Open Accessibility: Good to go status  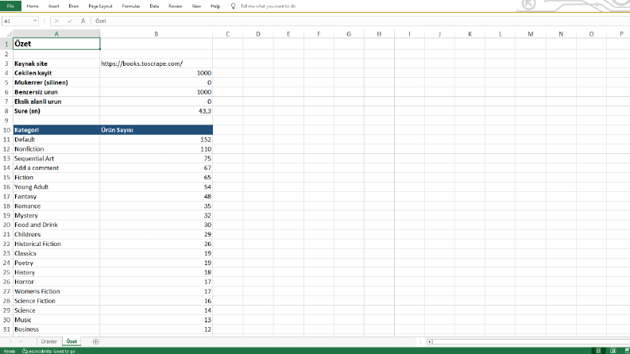tap(48, 351)
